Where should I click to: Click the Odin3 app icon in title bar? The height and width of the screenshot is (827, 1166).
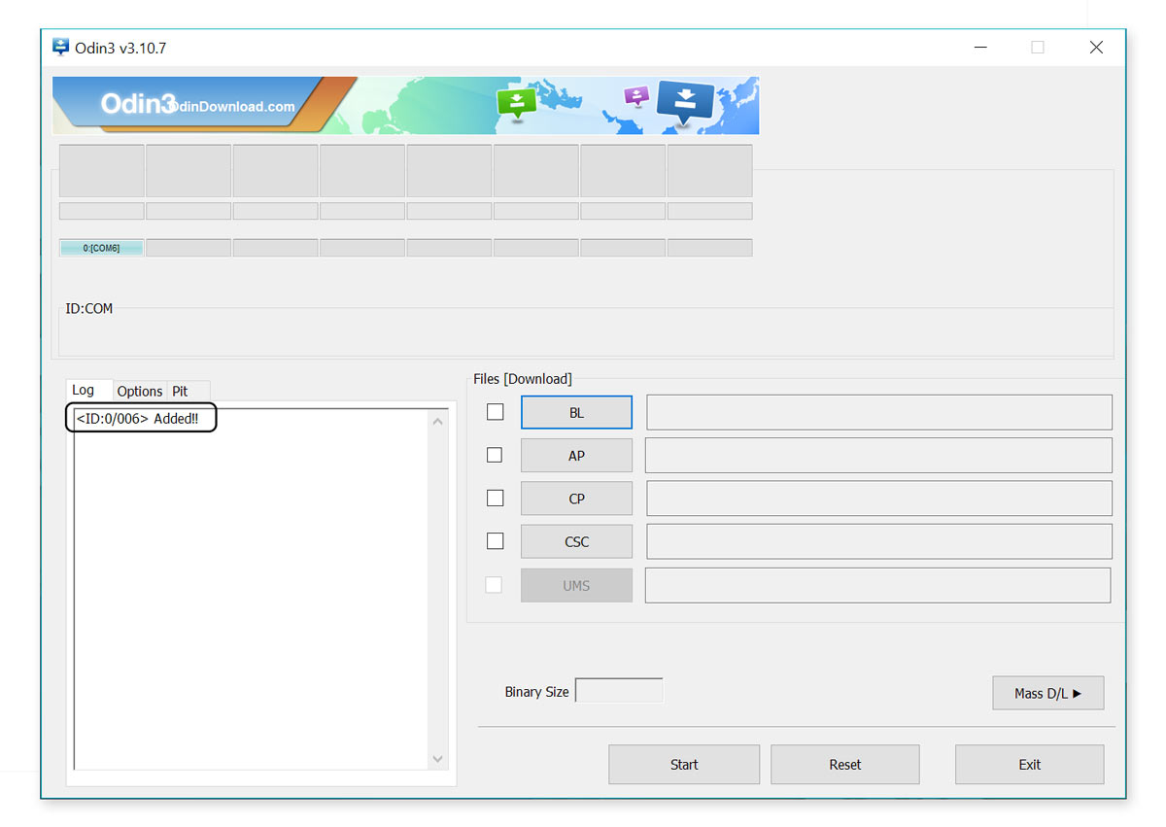60,47
